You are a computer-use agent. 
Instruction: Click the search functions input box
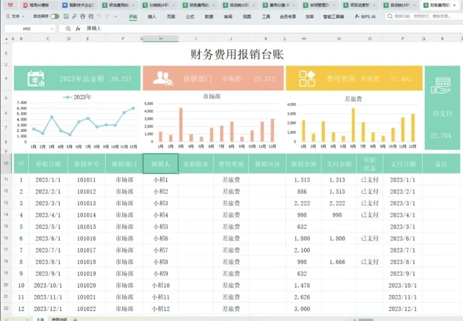click(424, 16)
